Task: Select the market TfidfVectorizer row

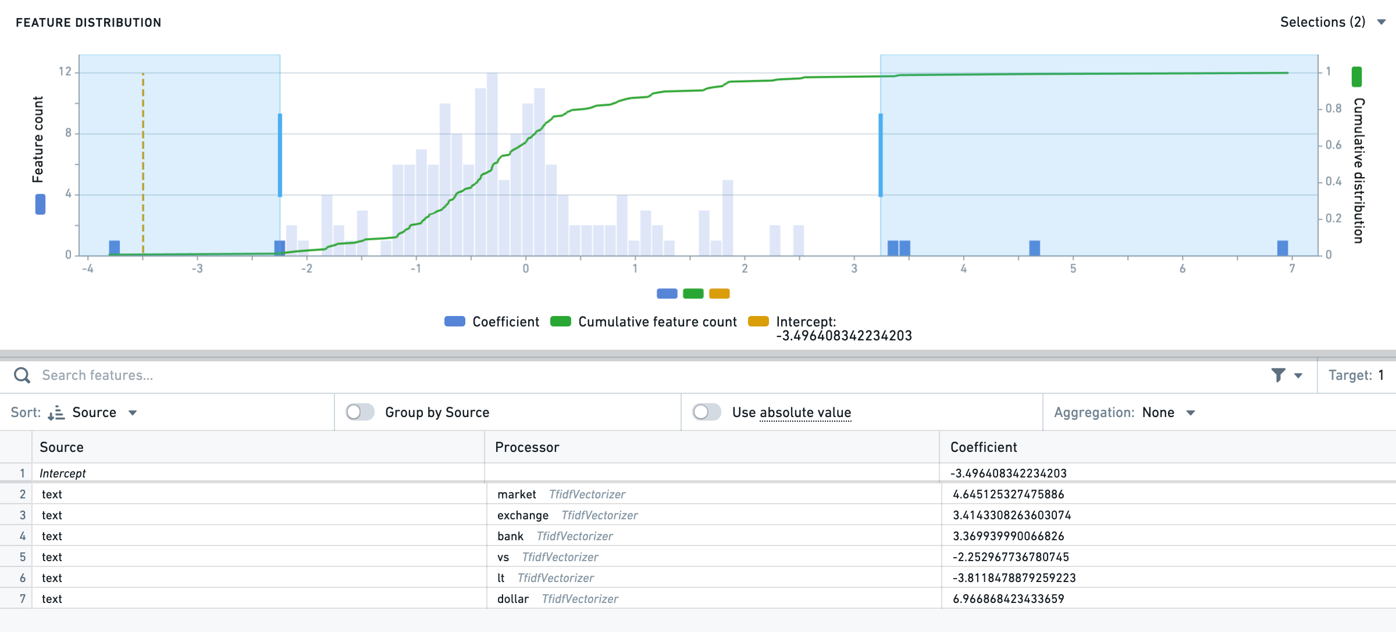Action: [x=698, y=494]
